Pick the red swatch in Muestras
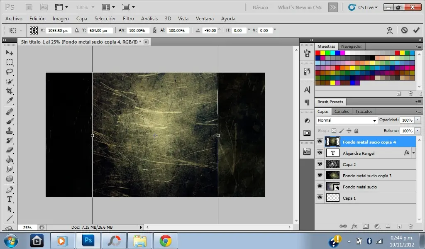Viewport: 425px width, 249px height. point(318,53)
